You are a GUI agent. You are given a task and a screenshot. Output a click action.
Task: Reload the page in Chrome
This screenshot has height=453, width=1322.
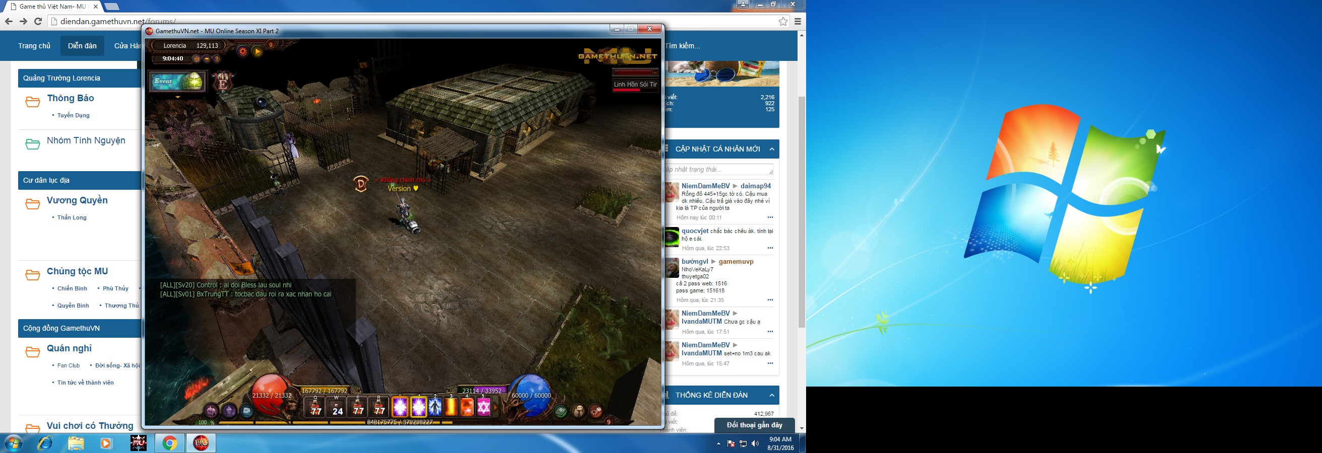tap(37, 21)
